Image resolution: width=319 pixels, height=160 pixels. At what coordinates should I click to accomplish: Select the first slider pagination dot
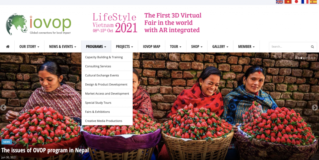pyautogui.click(x=296, y=58)
